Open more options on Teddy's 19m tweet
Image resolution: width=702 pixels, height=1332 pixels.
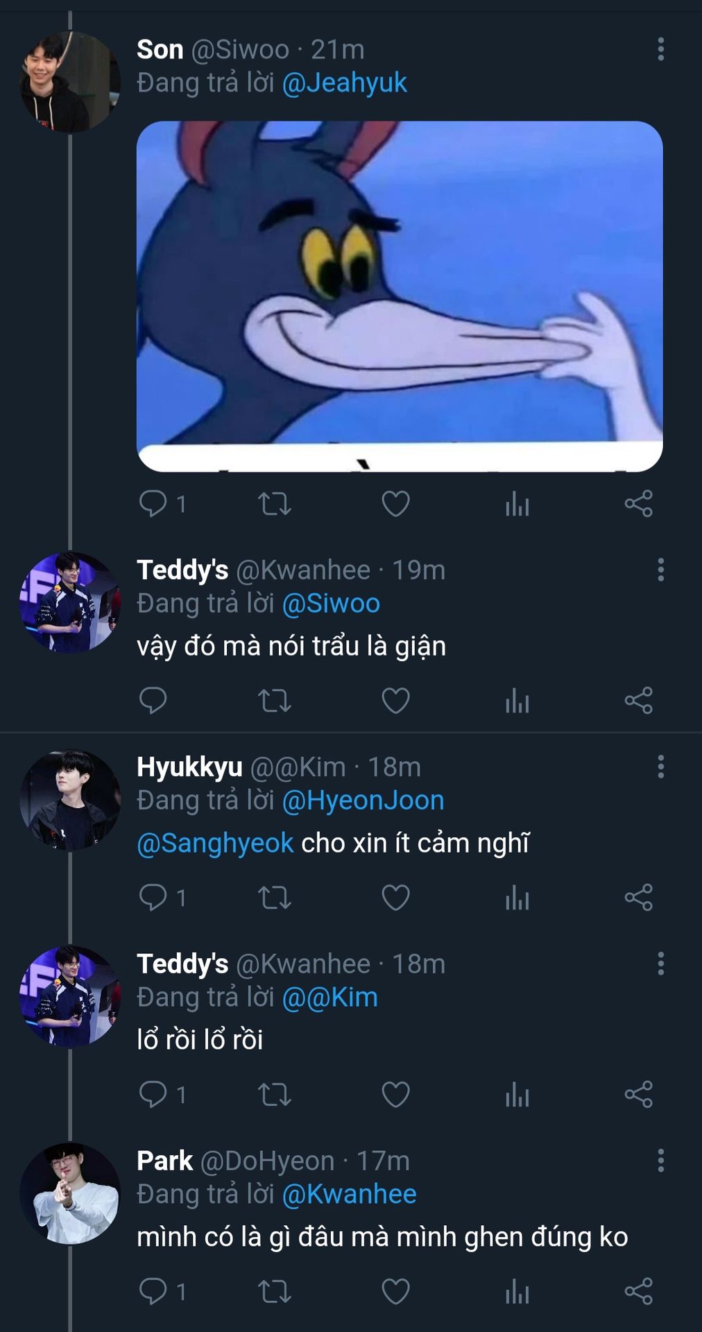[660, 570]
